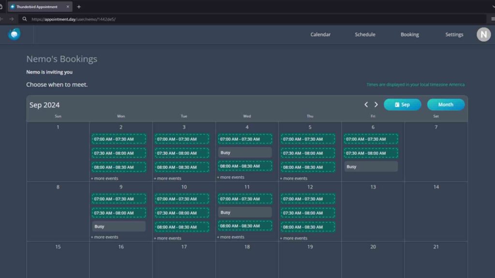The image size is (495, 278).
Task: Click the browser back arrow
Action: click(x=1, y=19)
